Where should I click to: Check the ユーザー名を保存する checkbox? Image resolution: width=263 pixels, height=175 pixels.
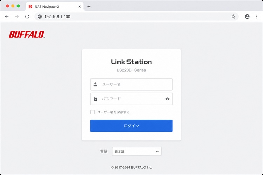(x=93, y=112)
